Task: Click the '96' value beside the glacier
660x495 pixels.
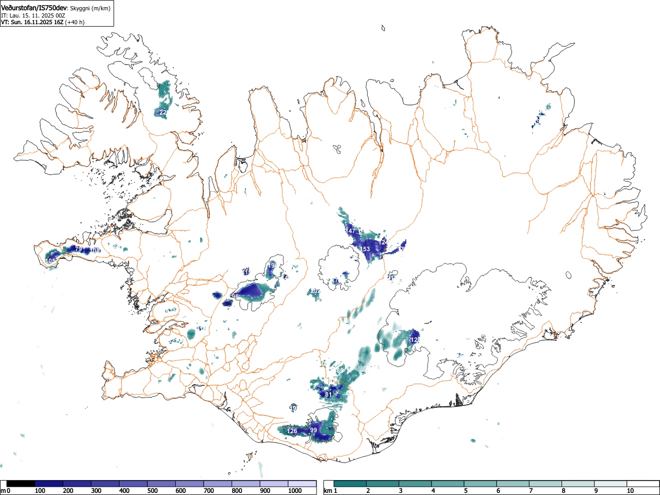Action: click(235, 296)
